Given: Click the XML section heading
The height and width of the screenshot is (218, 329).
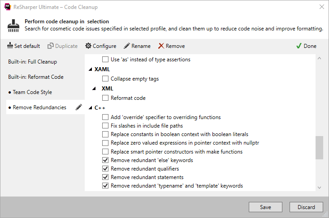Looking at the screenshot, I should point(108,89).
